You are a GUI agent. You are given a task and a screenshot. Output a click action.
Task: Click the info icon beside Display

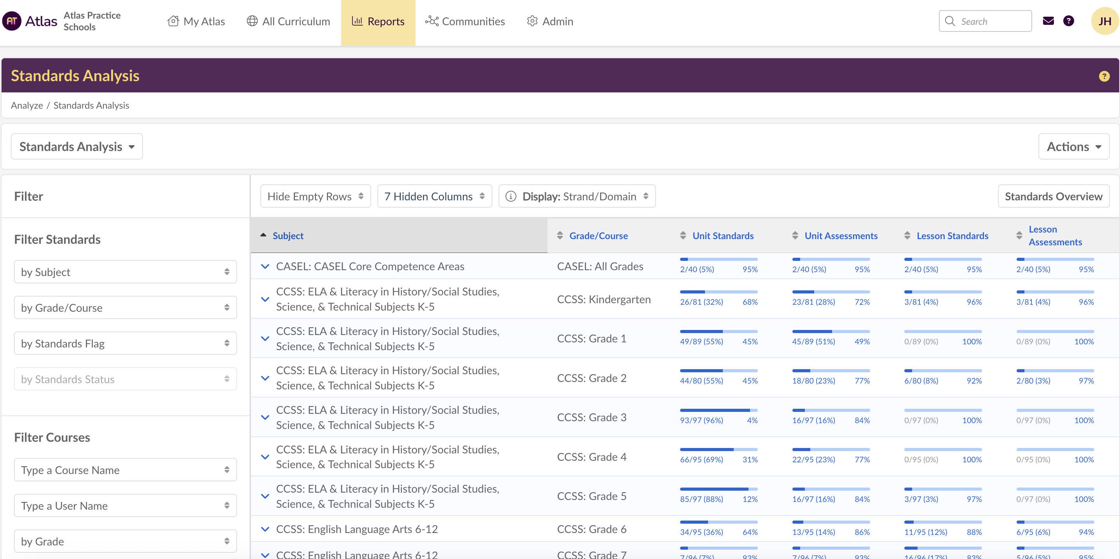click(x=511, y=196)
